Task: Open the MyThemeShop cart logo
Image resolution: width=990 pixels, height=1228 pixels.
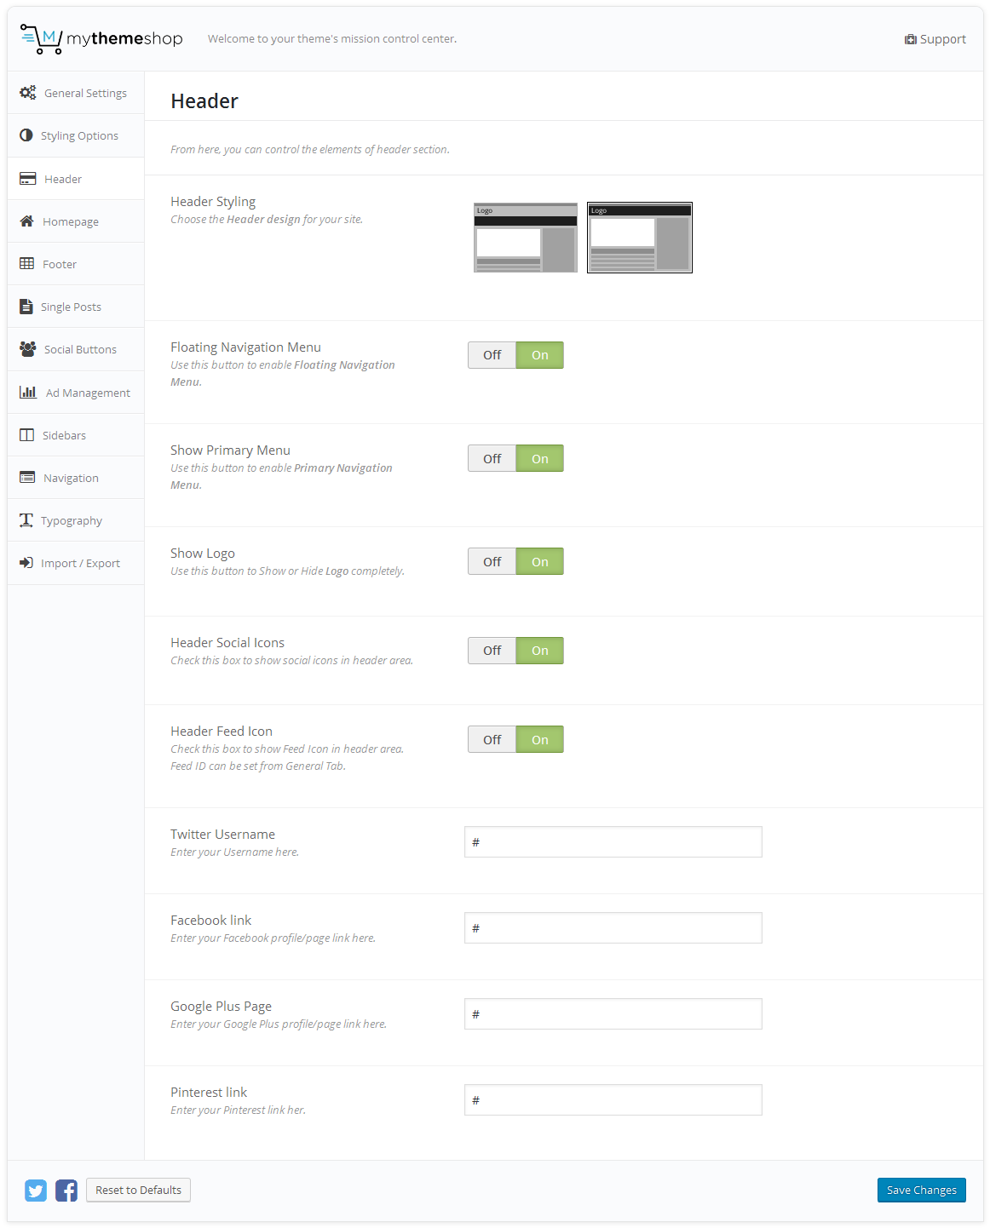Action: (x=41, y=39)
